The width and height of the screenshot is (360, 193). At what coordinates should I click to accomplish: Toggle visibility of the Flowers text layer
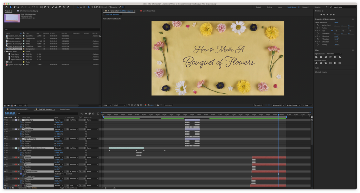[x=5, y=158]
